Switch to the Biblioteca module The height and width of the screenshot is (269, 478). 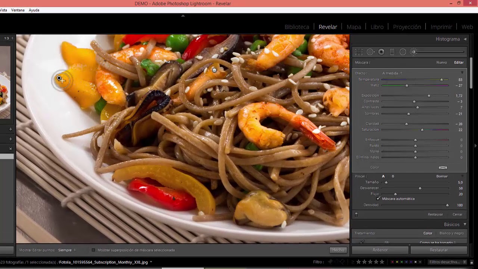[x=297, y=27]
